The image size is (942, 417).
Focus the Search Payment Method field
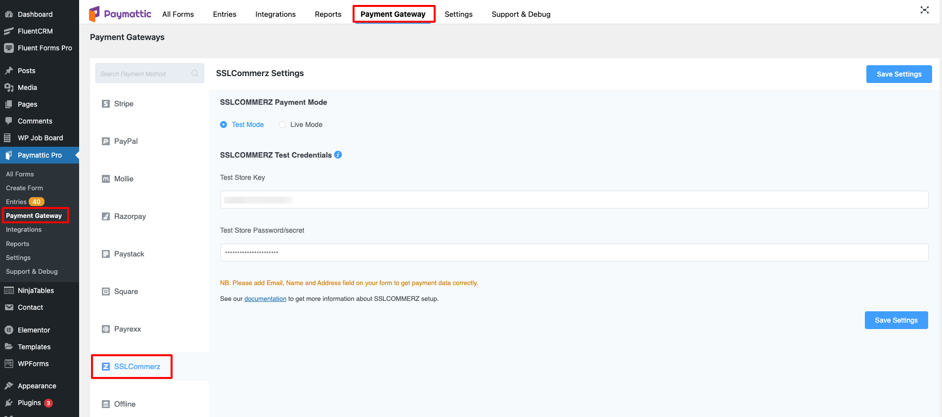(x=149, y=74)
